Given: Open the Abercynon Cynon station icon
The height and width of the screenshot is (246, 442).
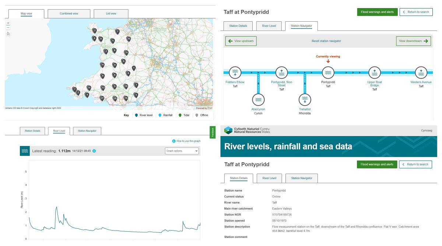Looking at the screenshot, I should click(258, 99).
